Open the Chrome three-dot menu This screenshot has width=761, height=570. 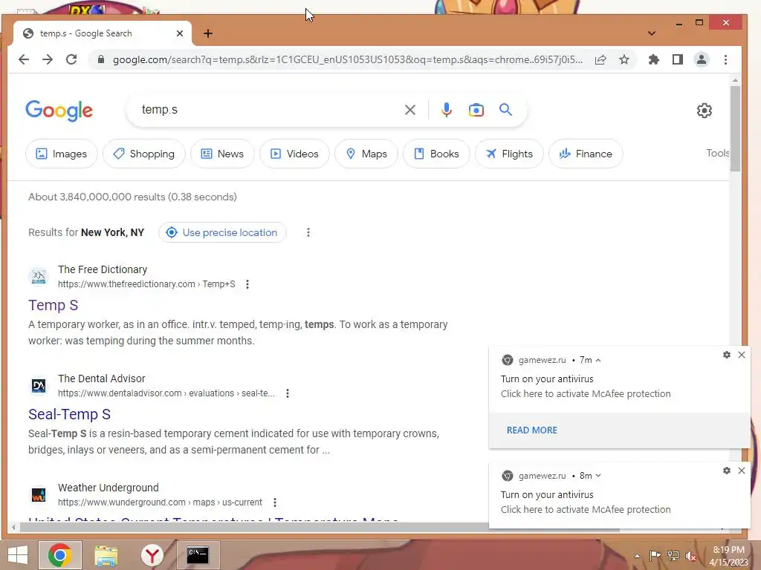725,59
